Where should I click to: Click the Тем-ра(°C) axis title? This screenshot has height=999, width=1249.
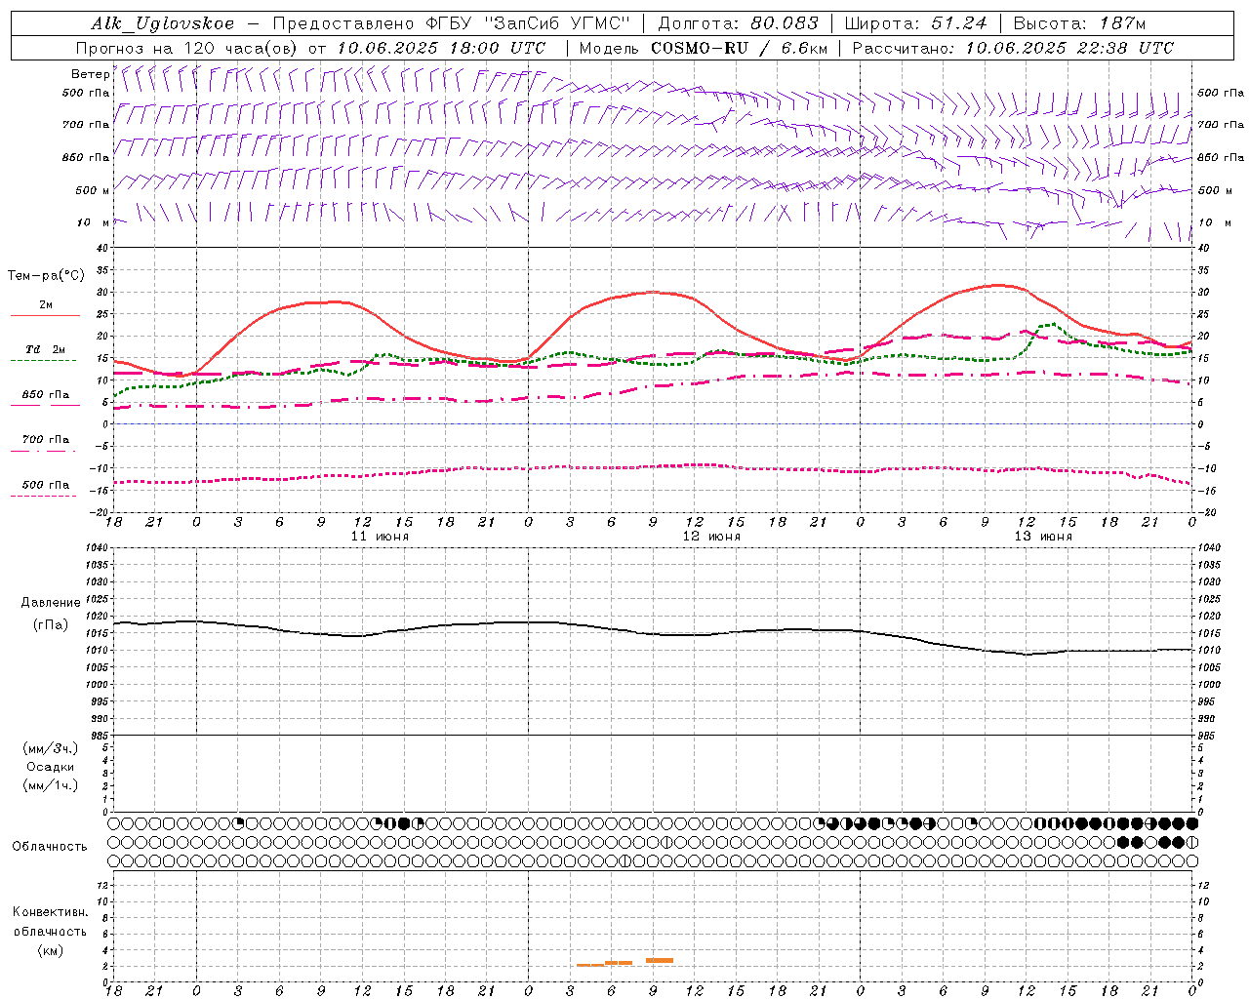tap(46, 276)
